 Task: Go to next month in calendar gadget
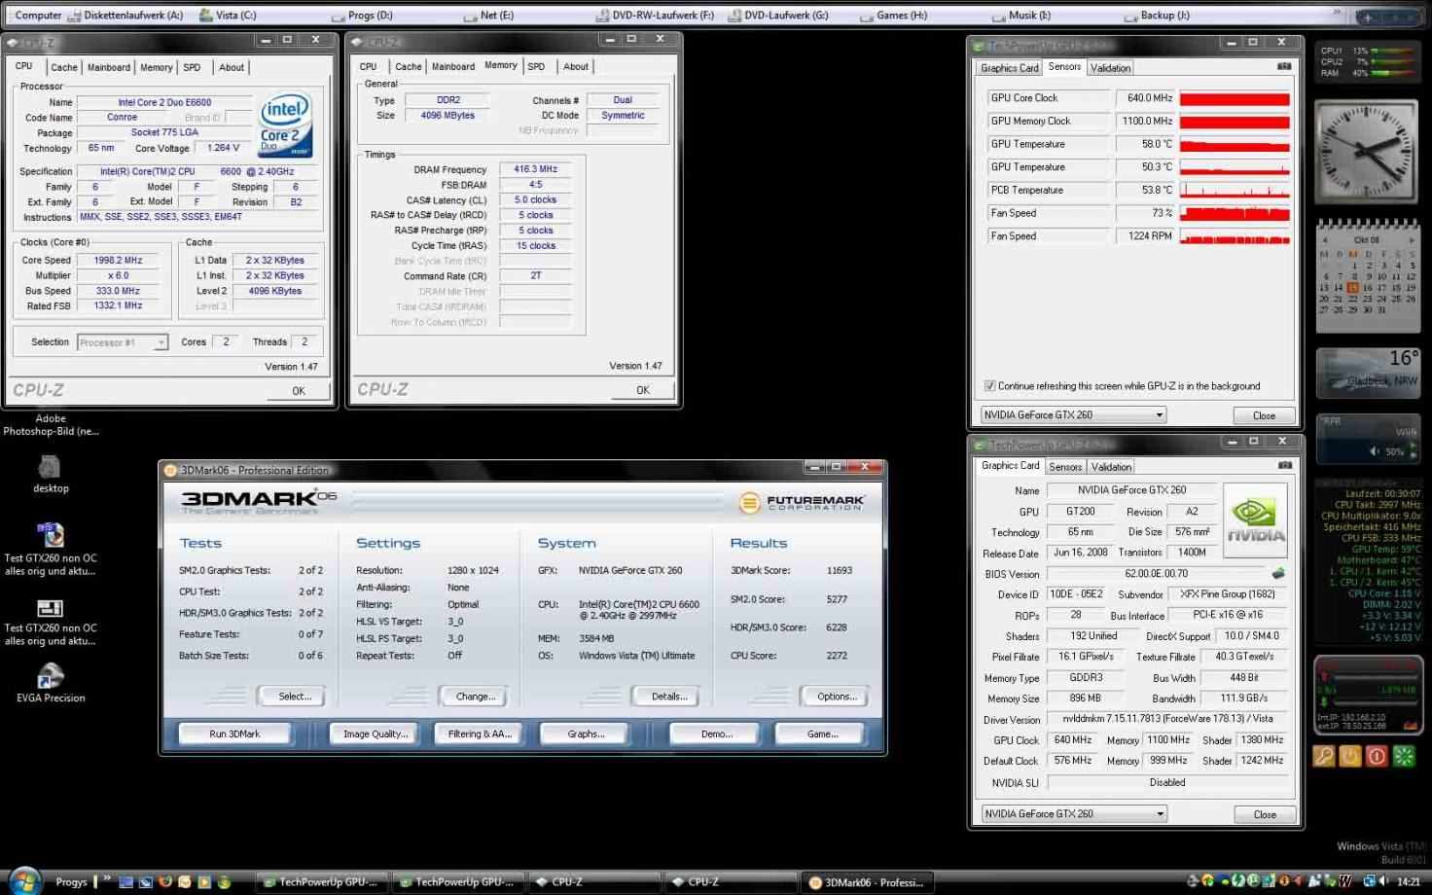(1412, 239)
